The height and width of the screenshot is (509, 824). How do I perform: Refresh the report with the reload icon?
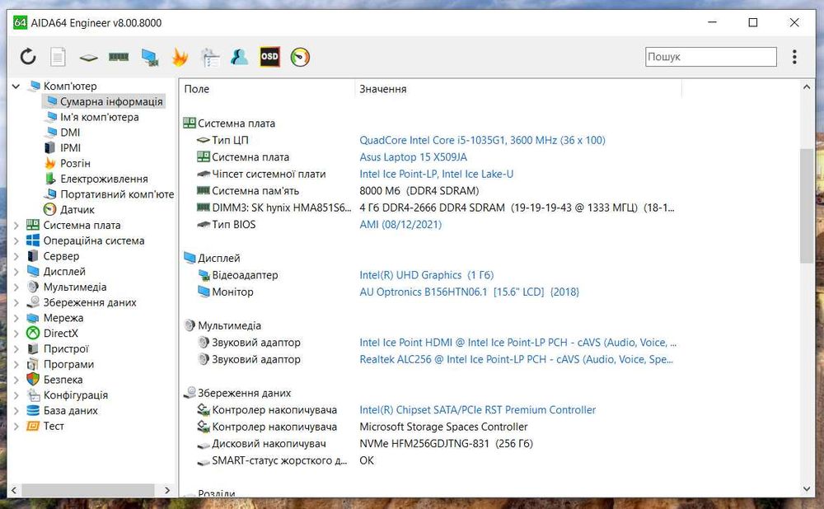[x=28, y=57]
